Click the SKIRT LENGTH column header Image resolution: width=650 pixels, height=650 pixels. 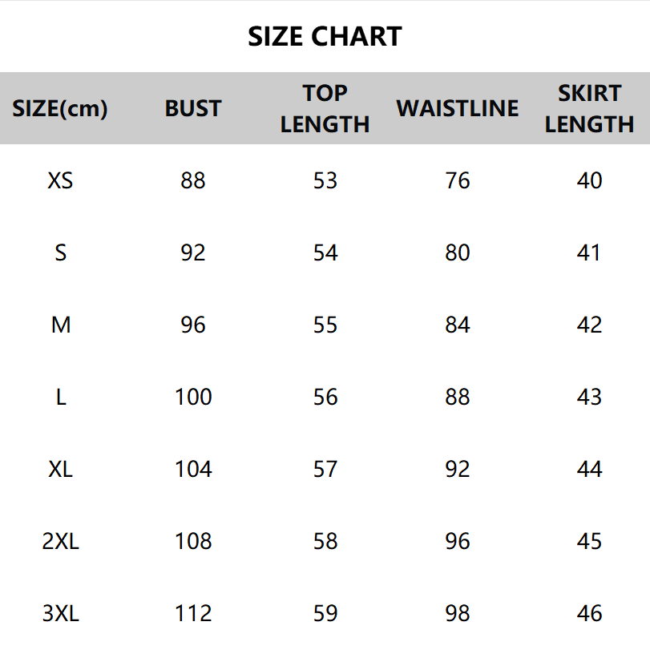(x=589, y=108)
